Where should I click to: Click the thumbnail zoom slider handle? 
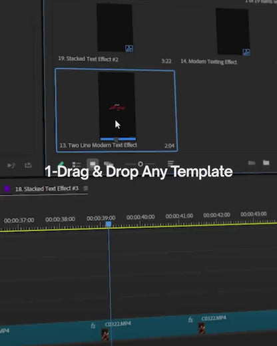pyautogui.click(x=140, y=164)
